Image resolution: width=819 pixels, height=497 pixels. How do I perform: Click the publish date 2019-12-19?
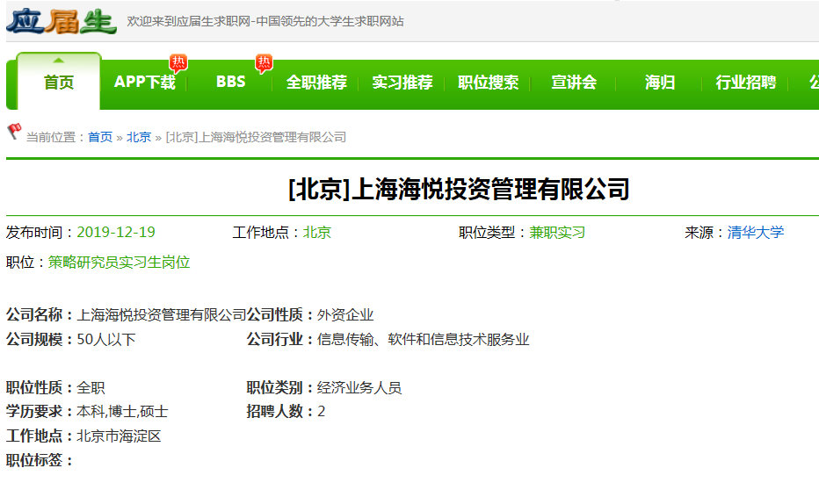click(116, 233)
